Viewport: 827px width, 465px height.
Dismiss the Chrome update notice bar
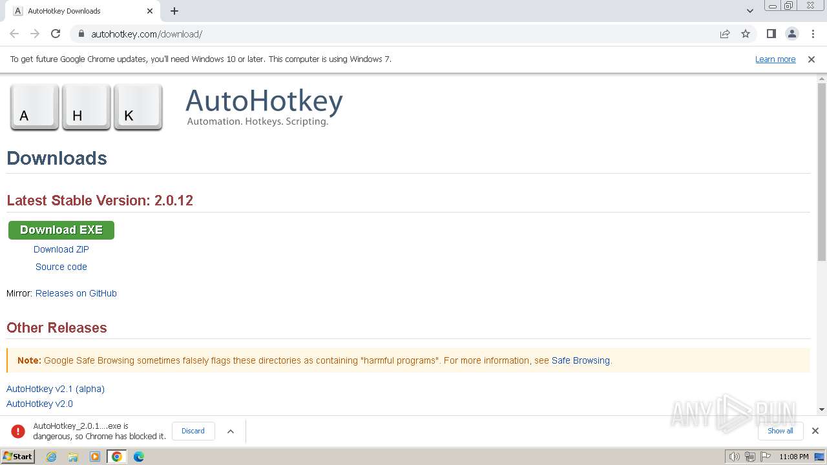[811, 59]
